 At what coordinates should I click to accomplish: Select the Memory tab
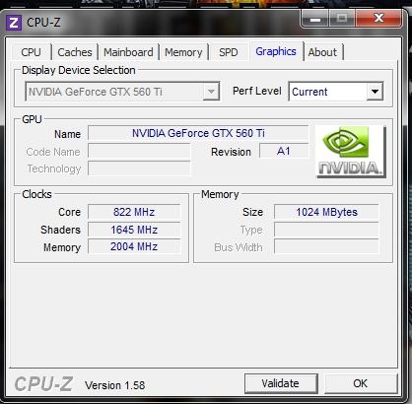tap(183, 52)
